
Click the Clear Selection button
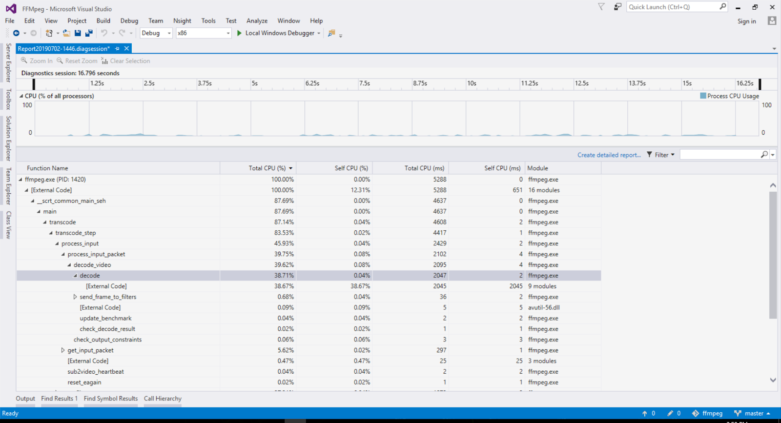click(126, 61)
